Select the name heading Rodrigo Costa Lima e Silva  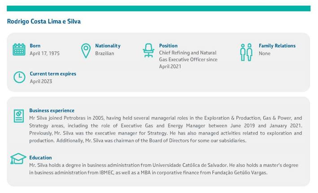pos(44,21)
